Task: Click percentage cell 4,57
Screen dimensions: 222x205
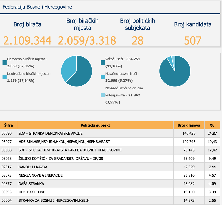Action: [212, 175]
